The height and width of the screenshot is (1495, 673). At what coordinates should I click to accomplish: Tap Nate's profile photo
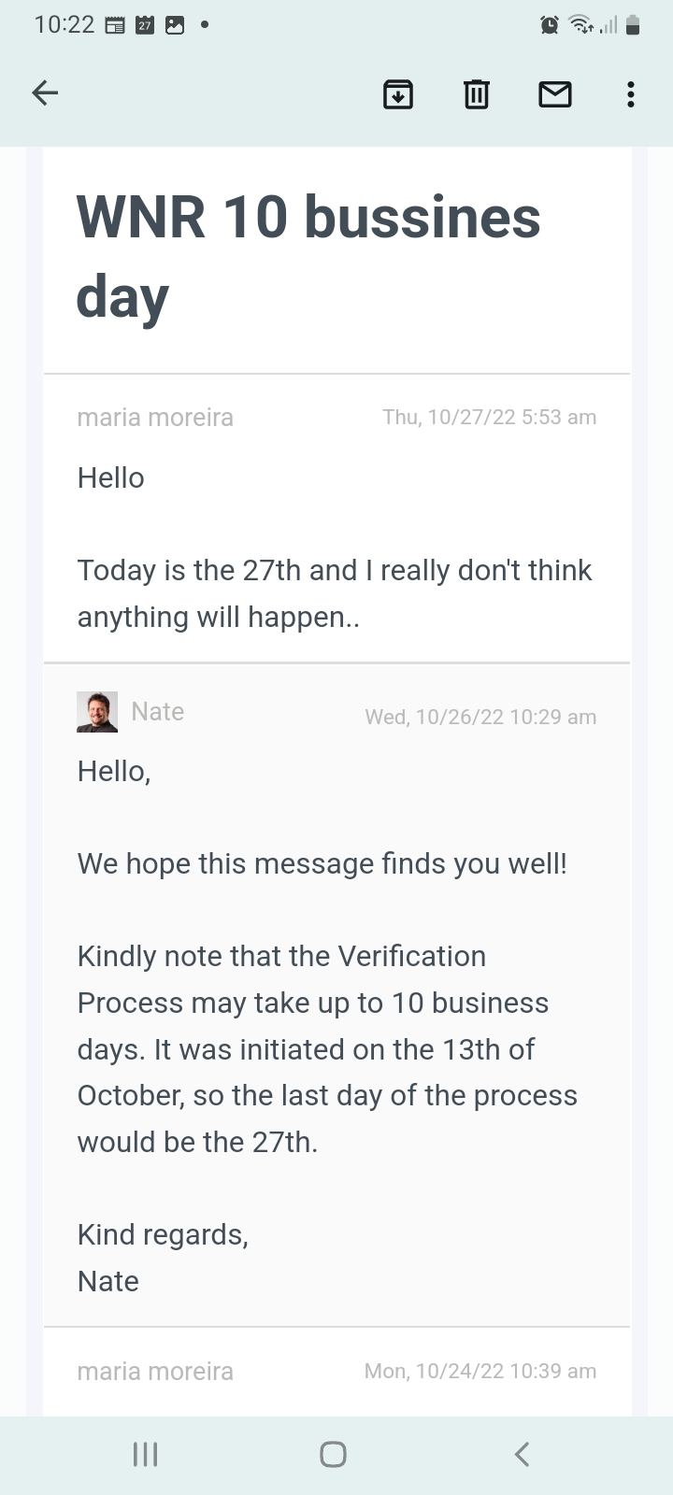(97, 712)
